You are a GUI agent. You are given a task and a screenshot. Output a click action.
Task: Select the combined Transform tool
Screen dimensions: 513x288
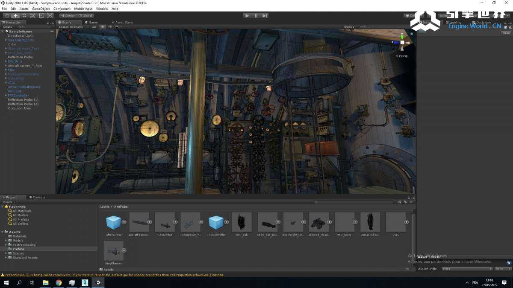50,16
